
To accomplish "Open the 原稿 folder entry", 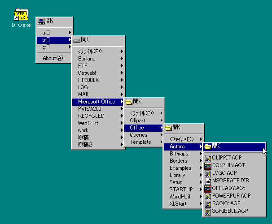I will click(98, 137).
